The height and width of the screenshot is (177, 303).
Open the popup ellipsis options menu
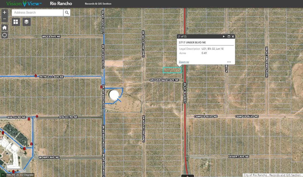pyautogui.click(x=229, y=61)
